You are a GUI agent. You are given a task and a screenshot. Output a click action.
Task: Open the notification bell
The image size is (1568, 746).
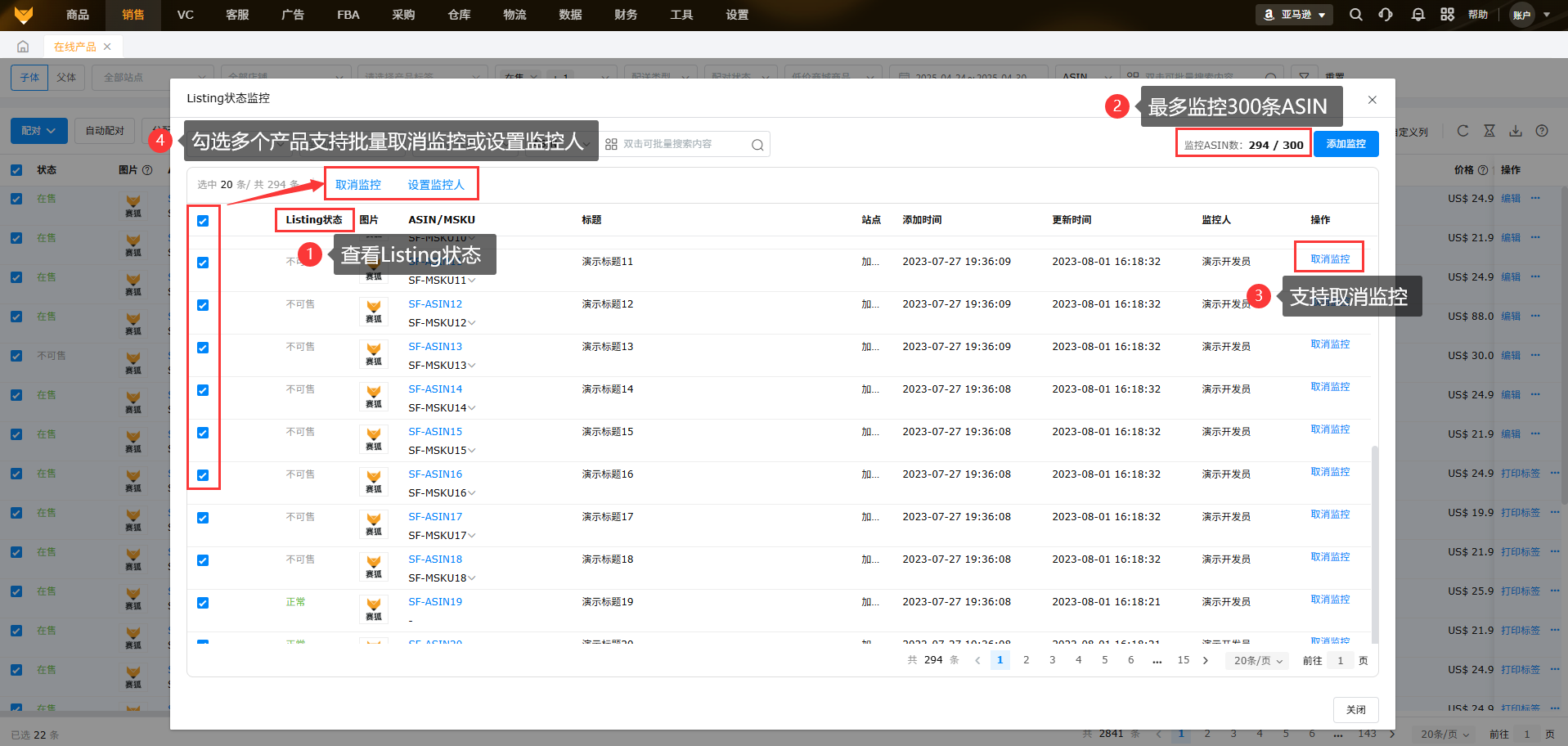(x=1418, y=15)
